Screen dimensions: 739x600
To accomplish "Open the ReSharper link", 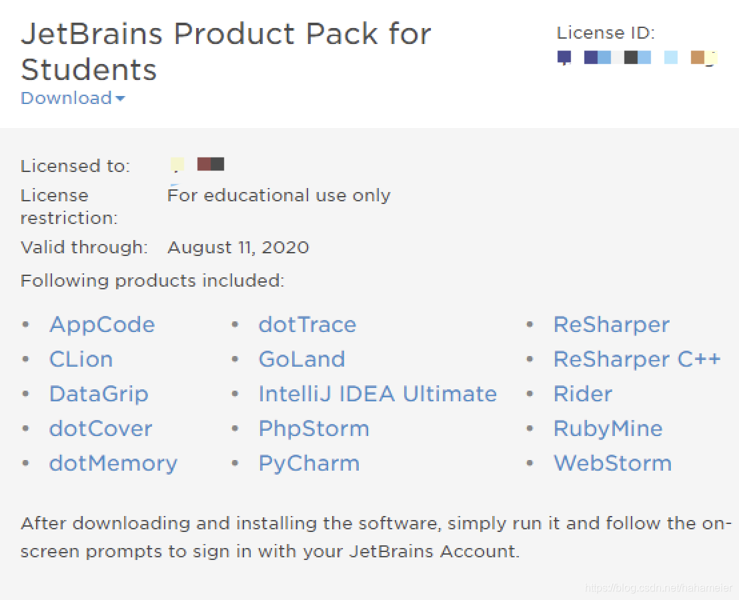I will click(612, 325).
